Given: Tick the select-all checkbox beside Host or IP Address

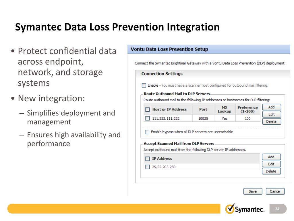Looking at the screenshot, I should 148,109.
